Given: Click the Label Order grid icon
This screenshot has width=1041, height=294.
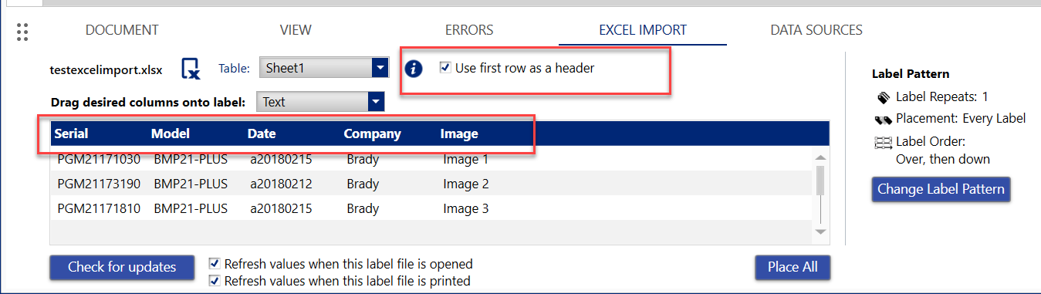Looking at the screenshot, I should (884, 142).
